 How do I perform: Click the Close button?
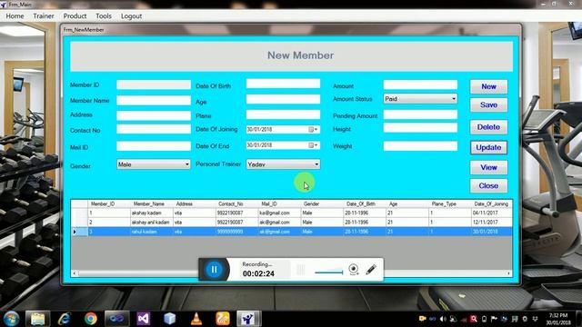tap(488, 185)
